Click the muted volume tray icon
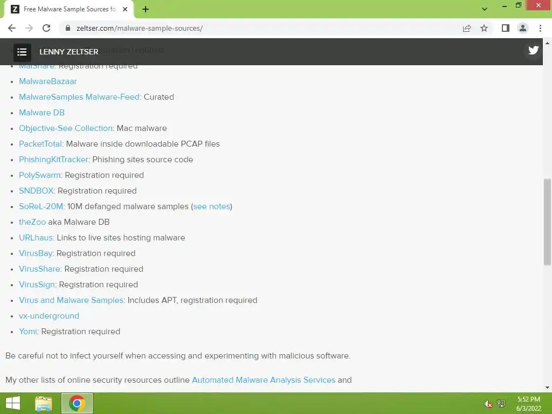The width and height of the screenshot is (552, 414). tap(488, 404)
